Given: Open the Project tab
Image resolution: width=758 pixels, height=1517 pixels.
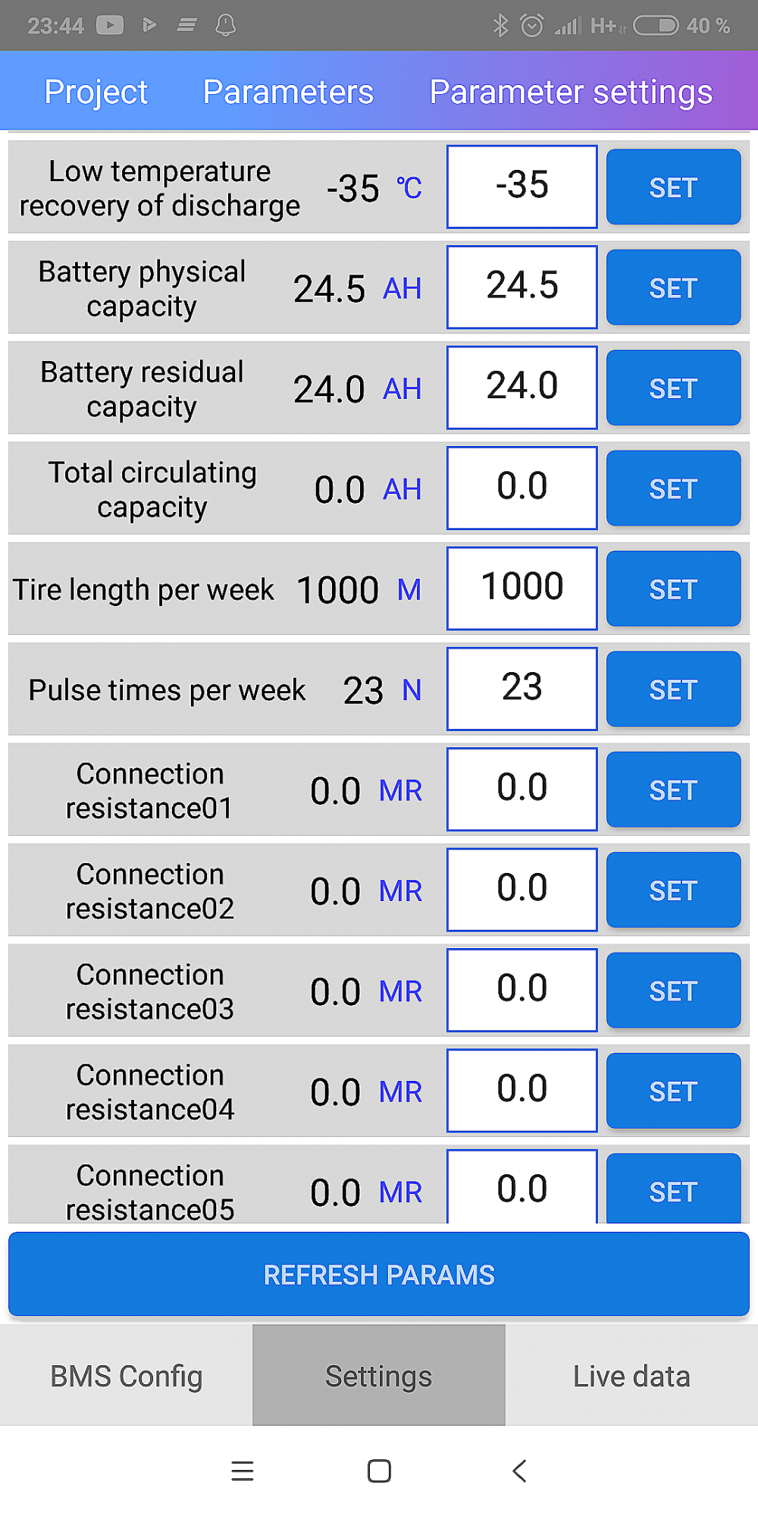Looking at the screenshot, I should click(x=96, y=92).
